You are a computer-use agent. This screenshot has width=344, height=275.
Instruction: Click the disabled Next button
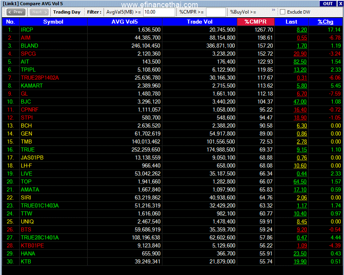tap(39, 12)
